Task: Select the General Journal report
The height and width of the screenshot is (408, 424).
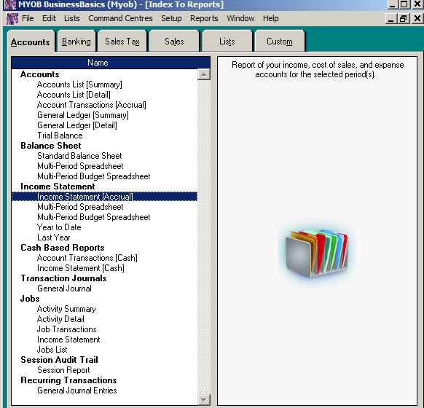Action: (64, 289)
